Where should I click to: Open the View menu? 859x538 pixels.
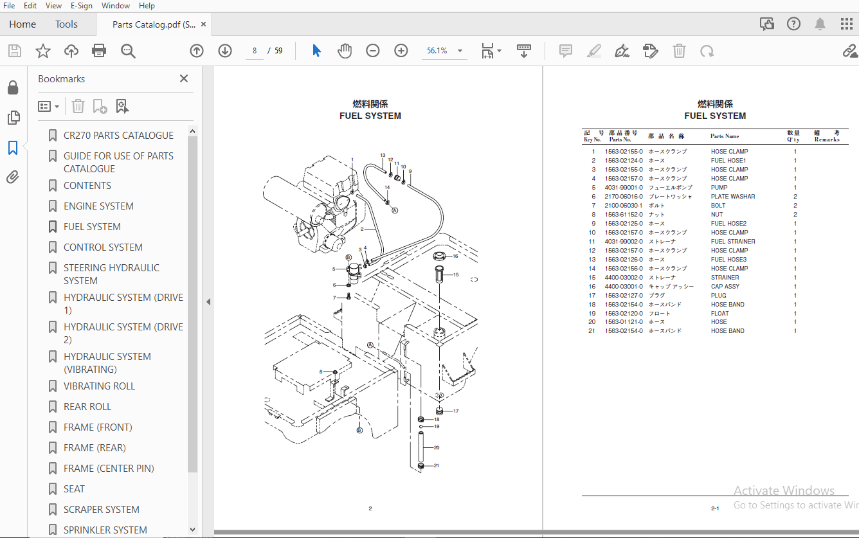click(x=54, y=6)
